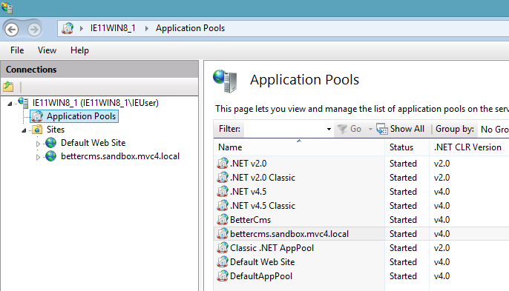Collapse the IE11WIN8_1 server node
Screen dimensions: 509x291
10,104
